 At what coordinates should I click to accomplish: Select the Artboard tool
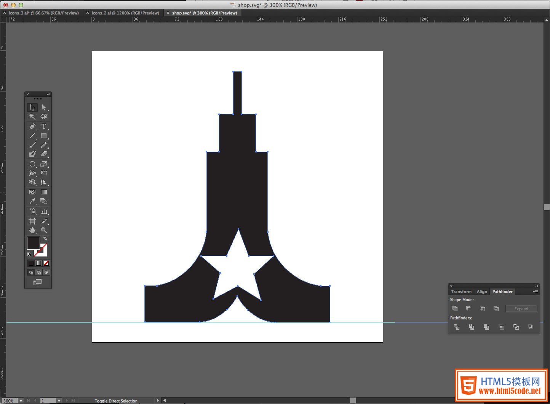pos(32,221)
